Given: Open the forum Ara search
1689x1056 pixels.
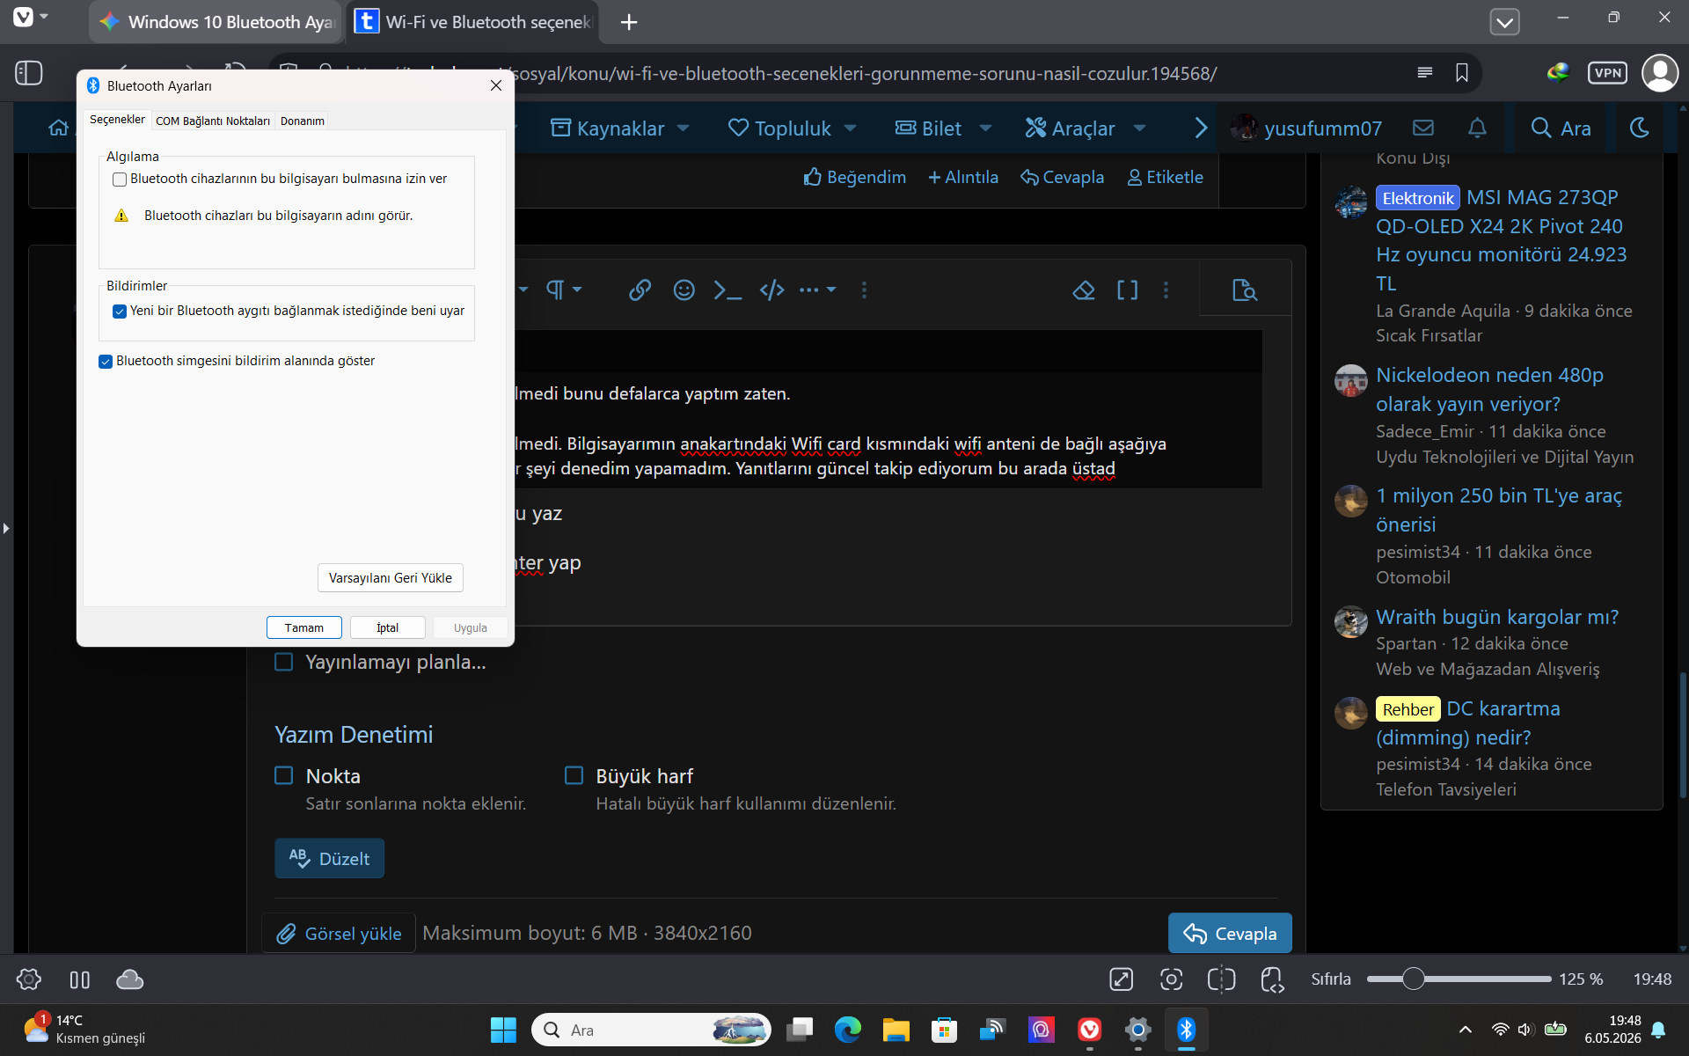Looking at the screenshot, I should click(x=1561, y=128).
